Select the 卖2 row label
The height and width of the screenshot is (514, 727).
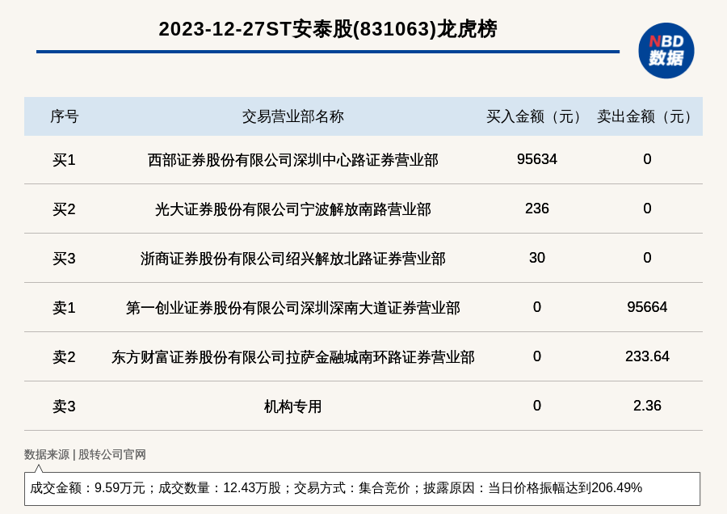[x=64, y=357]
